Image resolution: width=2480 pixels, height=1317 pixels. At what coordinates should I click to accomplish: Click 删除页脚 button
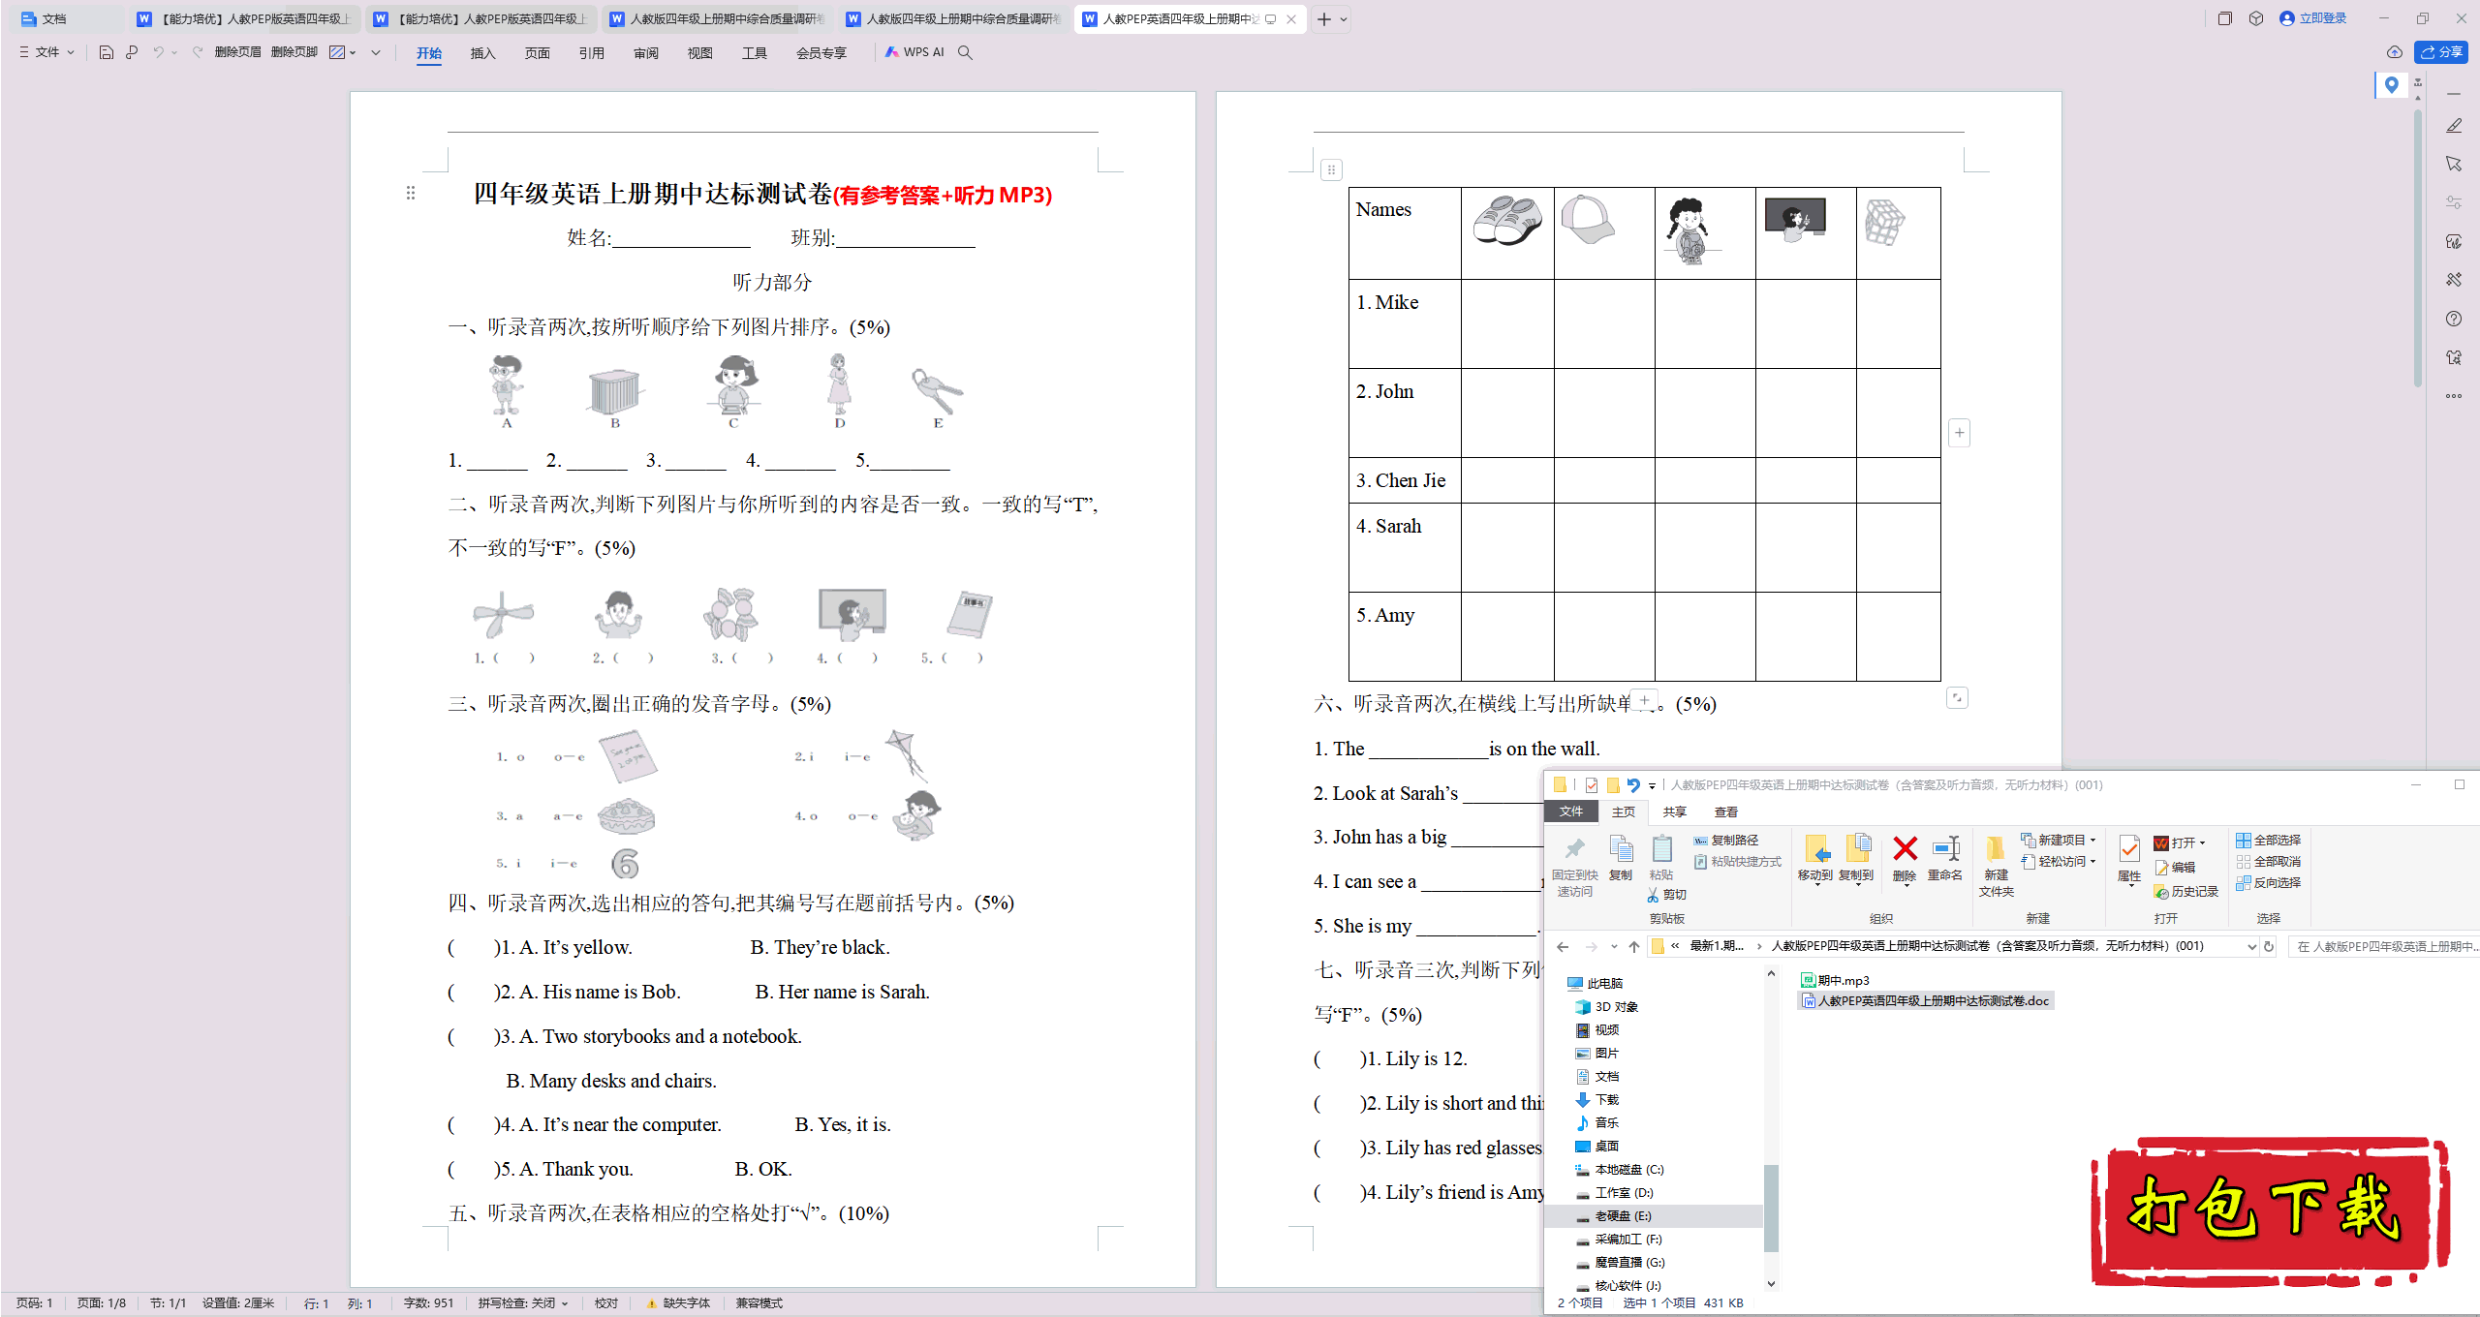[x=294, y=52]
